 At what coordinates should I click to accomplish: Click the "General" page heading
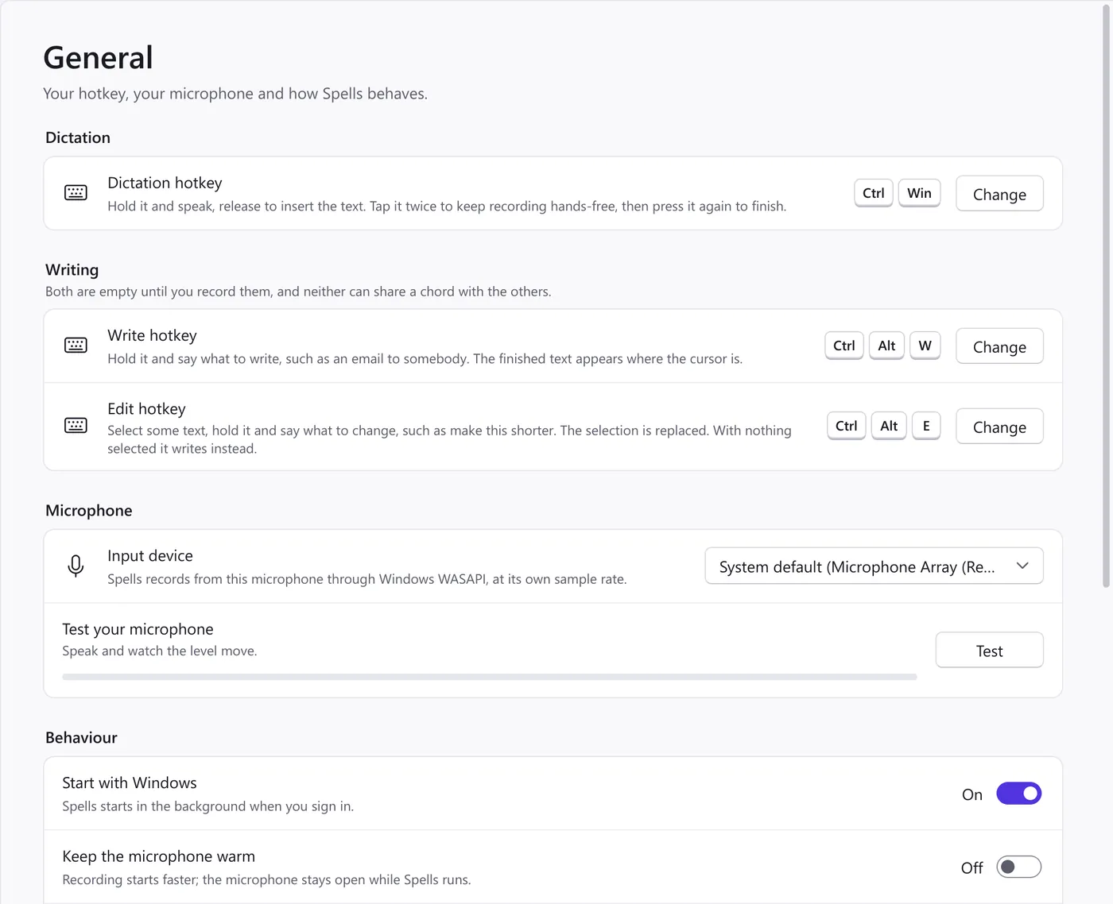[x=98, y=58]
